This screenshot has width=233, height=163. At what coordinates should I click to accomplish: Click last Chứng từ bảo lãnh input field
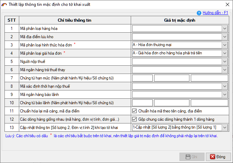(x=209, y=103)
